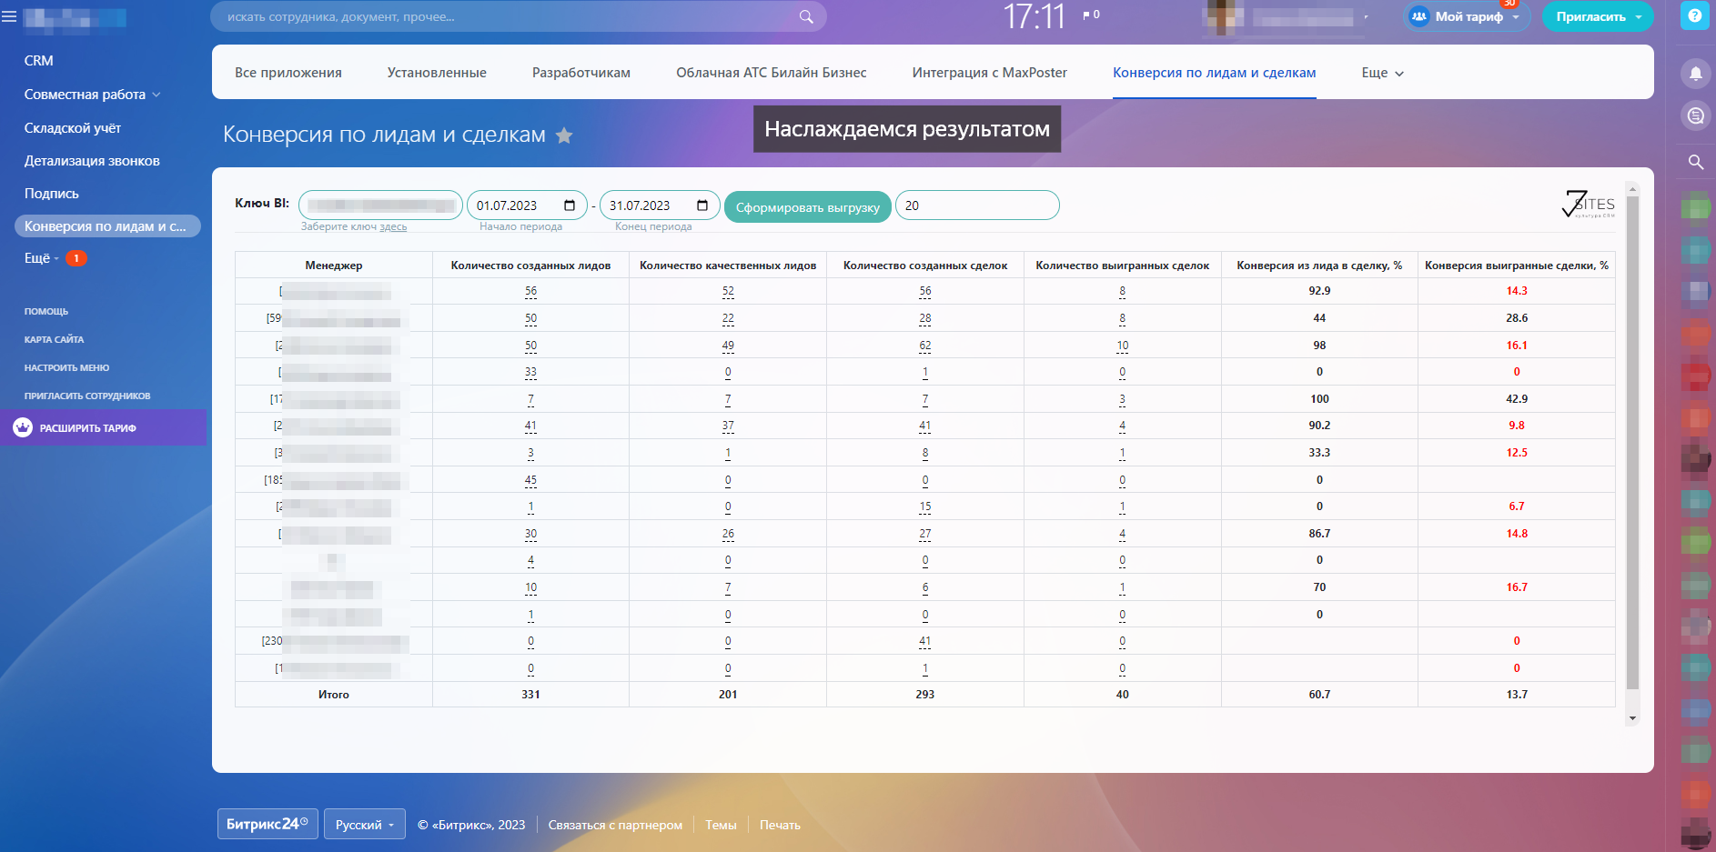This screenshot has width=1716, height=852.
Task: Expand 'Совместная работа' sidebar section
Action: pos(92,95)
